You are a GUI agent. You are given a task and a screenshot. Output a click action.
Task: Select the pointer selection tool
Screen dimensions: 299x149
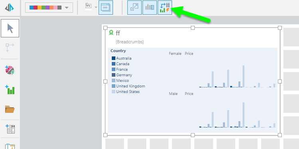pyautogui.click(x=10, y=28)
